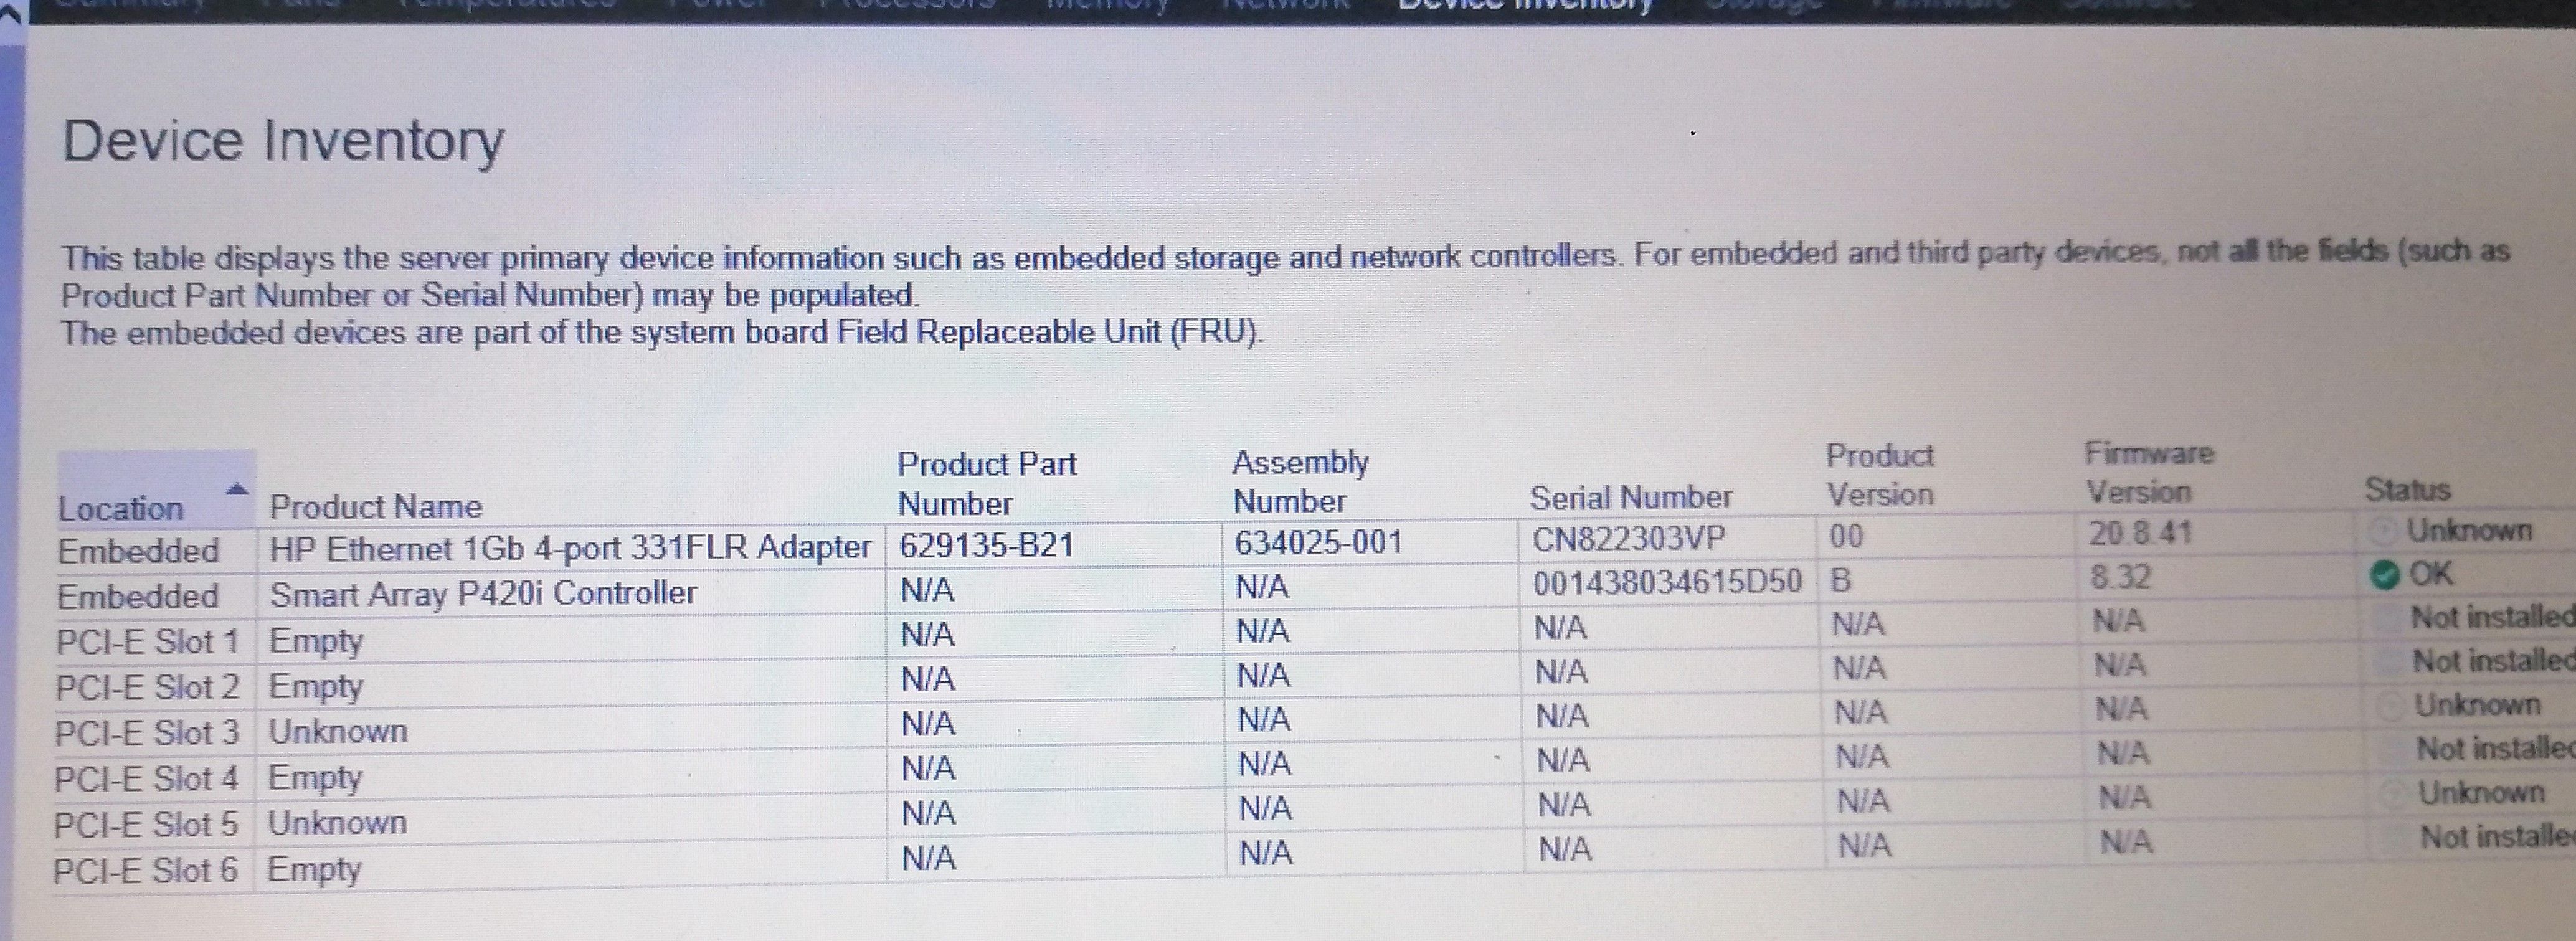2576x941 pixels.
Task: Sort by Firmware Version column header
Action: 2149,472
